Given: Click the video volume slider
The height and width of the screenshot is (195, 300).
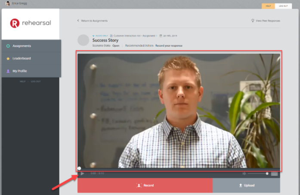Looking at the screenshot, I should pos(257,173).
